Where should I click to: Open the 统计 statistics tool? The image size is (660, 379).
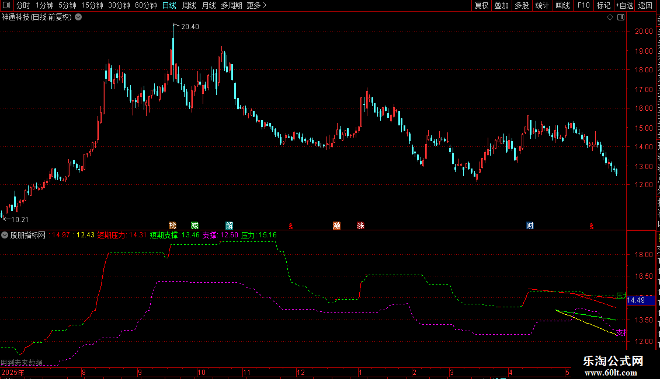(541, 5)
